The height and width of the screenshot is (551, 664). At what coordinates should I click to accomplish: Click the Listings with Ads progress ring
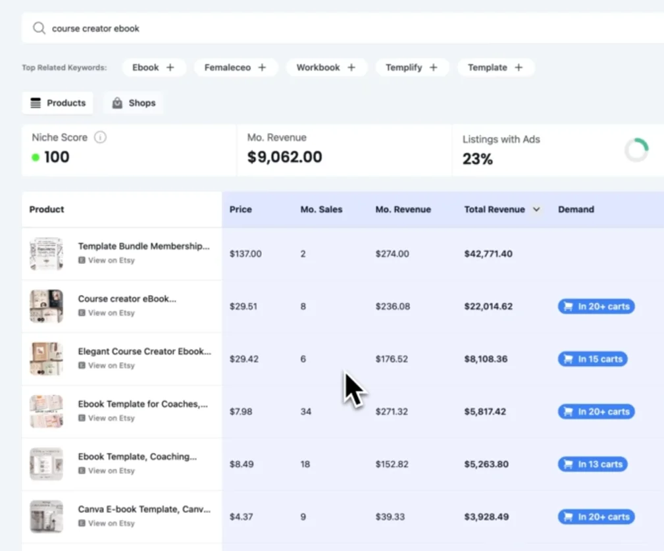(636, 150)
